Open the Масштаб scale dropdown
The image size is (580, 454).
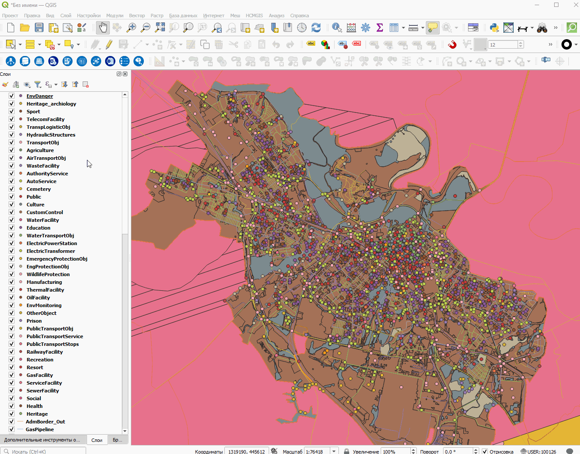click(x=334, y=451)
